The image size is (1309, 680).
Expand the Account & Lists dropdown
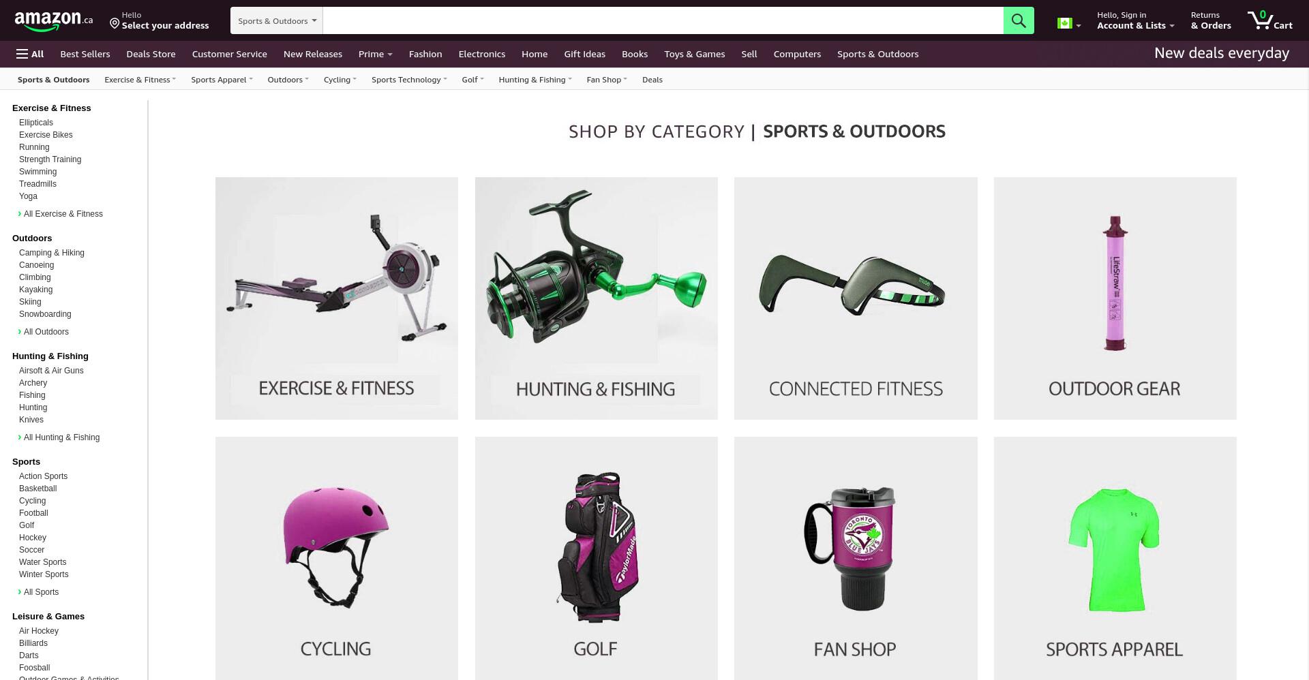pyautogui.click(x=1135, y=20)
